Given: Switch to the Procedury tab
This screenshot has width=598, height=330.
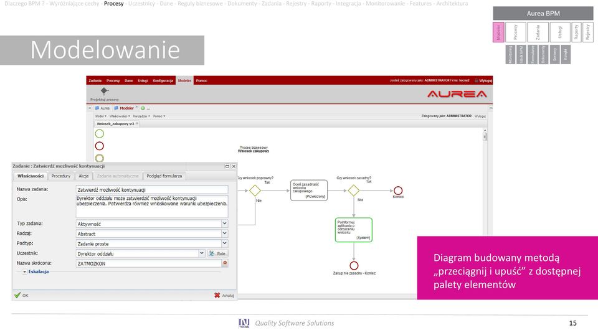Looking at the screenshot, I should 61,176.
